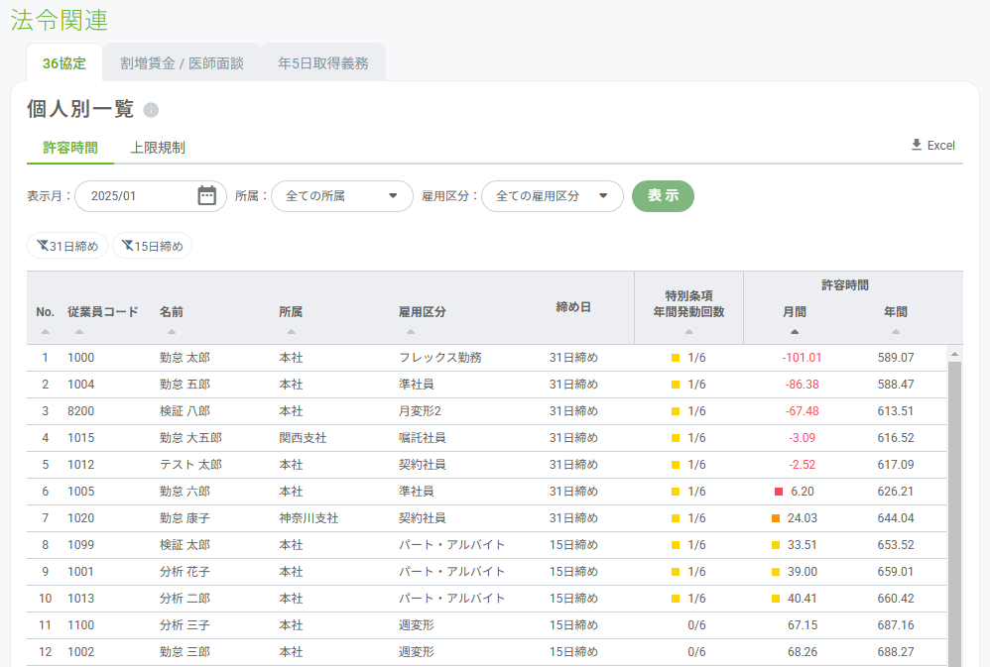The image size is (990, 667).
Task: Sort by 所属 column arrow
Action: coord(291,332)
